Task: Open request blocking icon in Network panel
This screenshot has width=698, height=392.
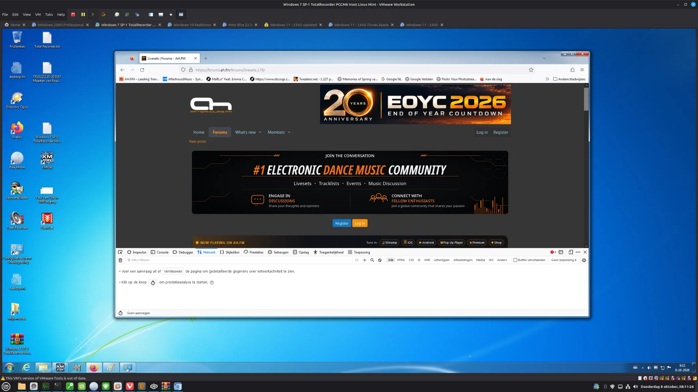Action: click(x=380, y=260)
